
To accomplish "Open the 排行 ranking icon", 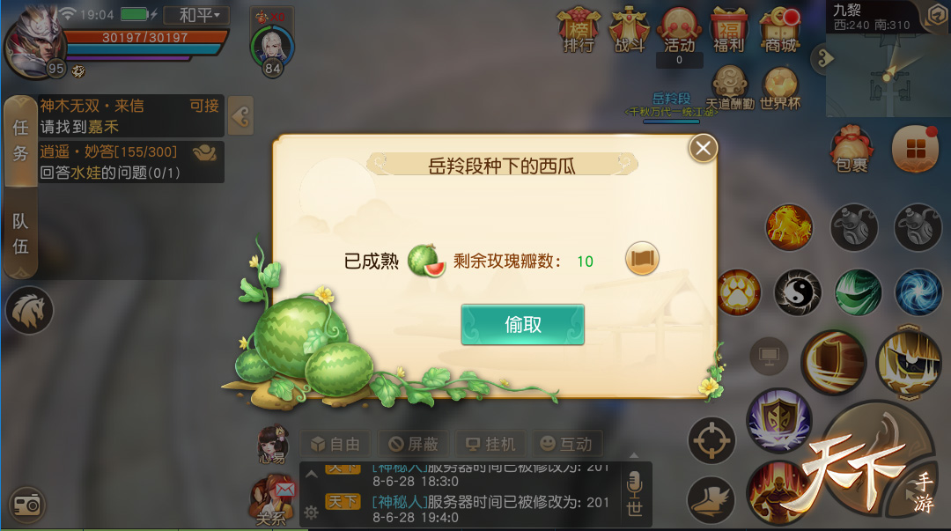I will pyautogui.click(x=579, y=30).
